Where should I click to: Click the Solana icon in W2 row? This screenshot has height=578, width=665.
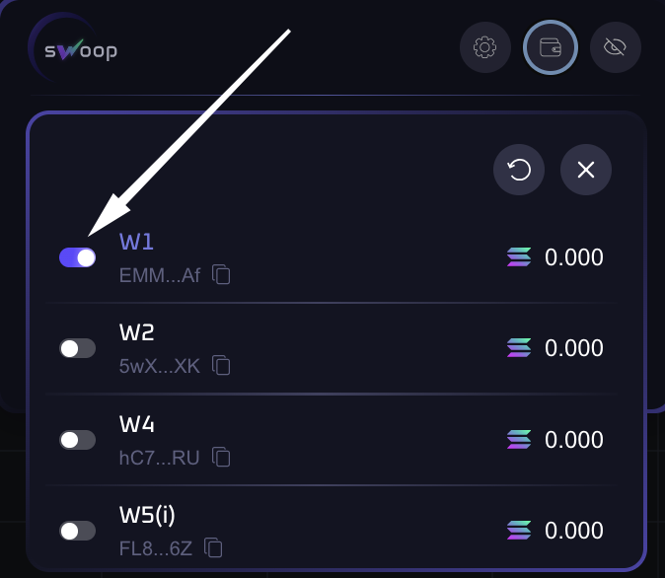pos(519,348)
